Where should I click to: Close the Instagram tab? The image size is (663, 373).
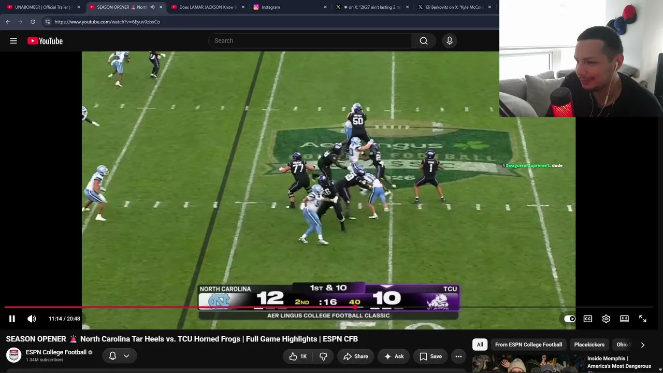tap(325, 7)
